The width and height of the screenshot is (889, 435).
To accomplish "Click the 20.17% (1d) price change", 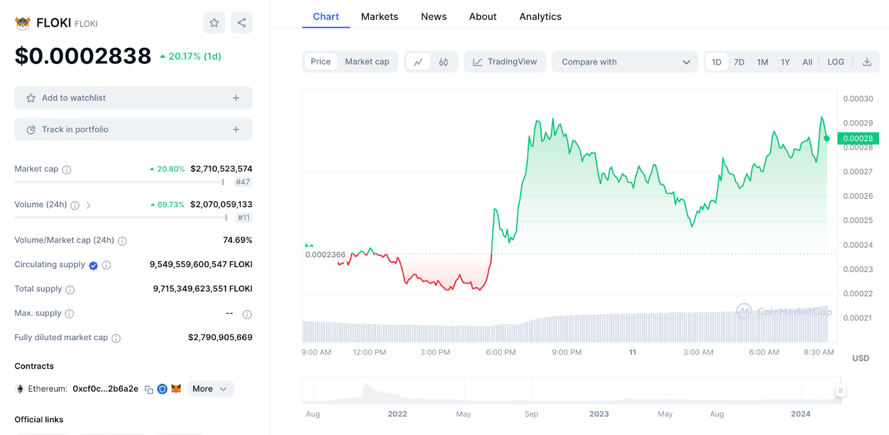I will (x=191, y=57).
